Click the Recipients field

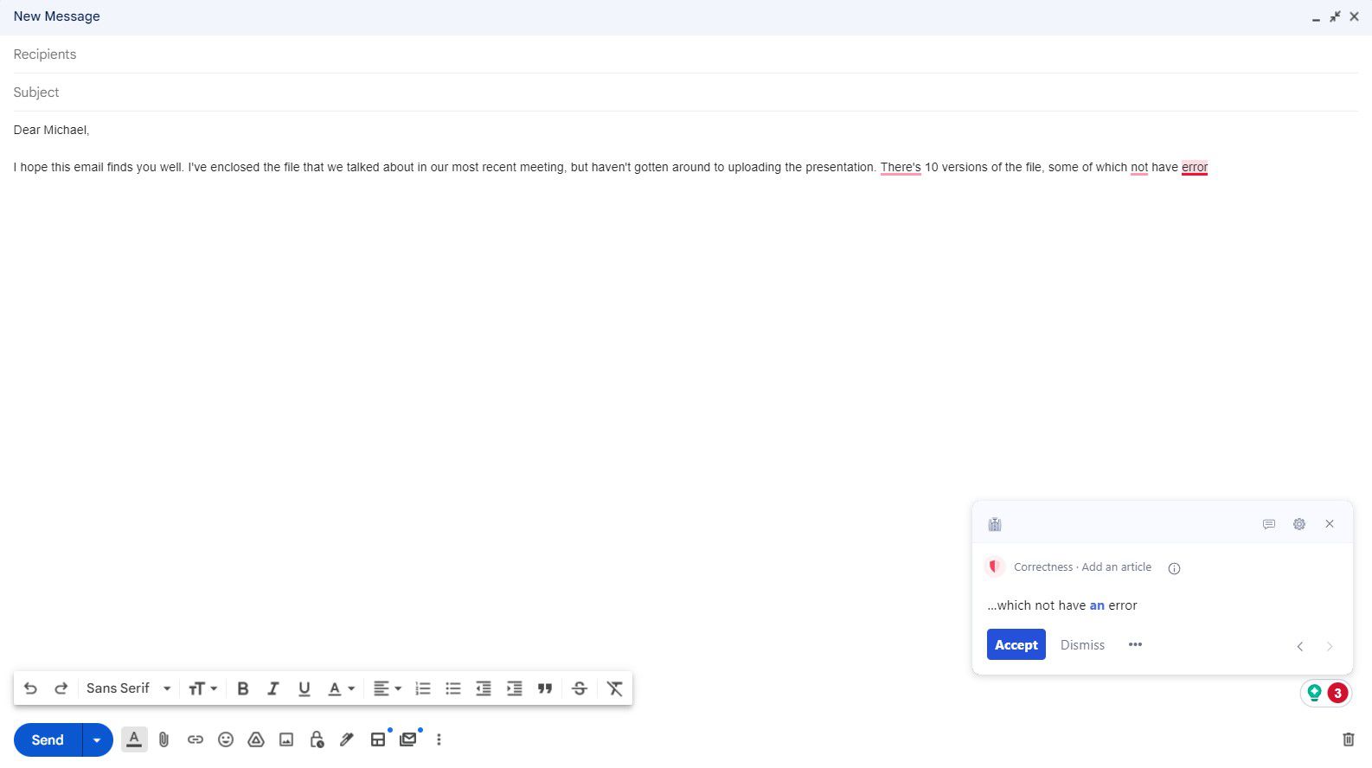pyautogui.click(x=685, y=54)
